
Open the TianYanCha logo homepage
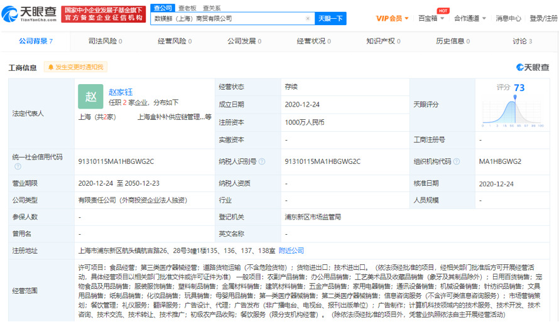[30, 14]
